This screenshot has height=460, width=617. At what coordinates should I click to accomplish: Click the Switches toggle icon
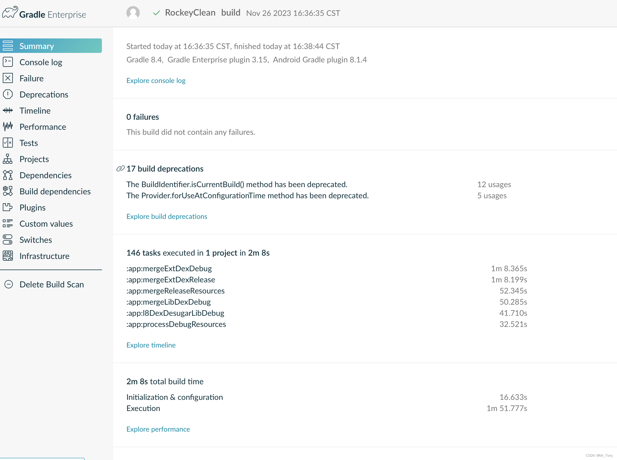(x=8, y=240)
